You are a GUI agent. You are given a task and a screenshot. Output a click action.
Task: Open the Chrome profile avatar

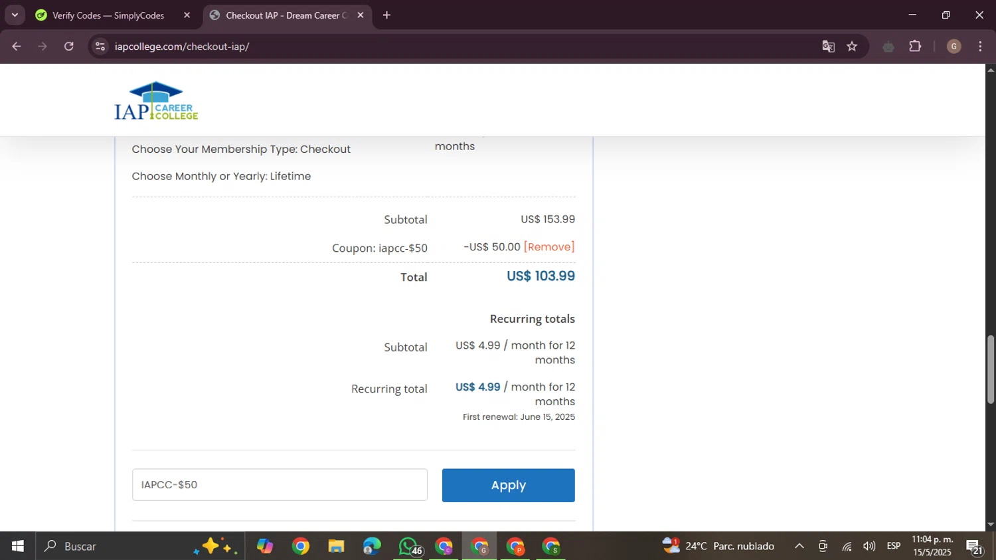[954, 47]
